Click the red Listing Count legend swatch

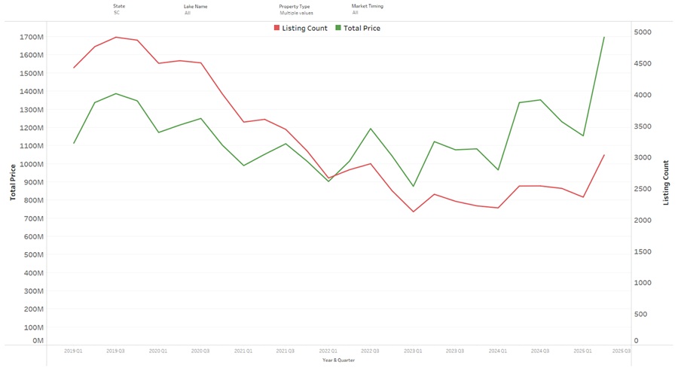[276, 28]
